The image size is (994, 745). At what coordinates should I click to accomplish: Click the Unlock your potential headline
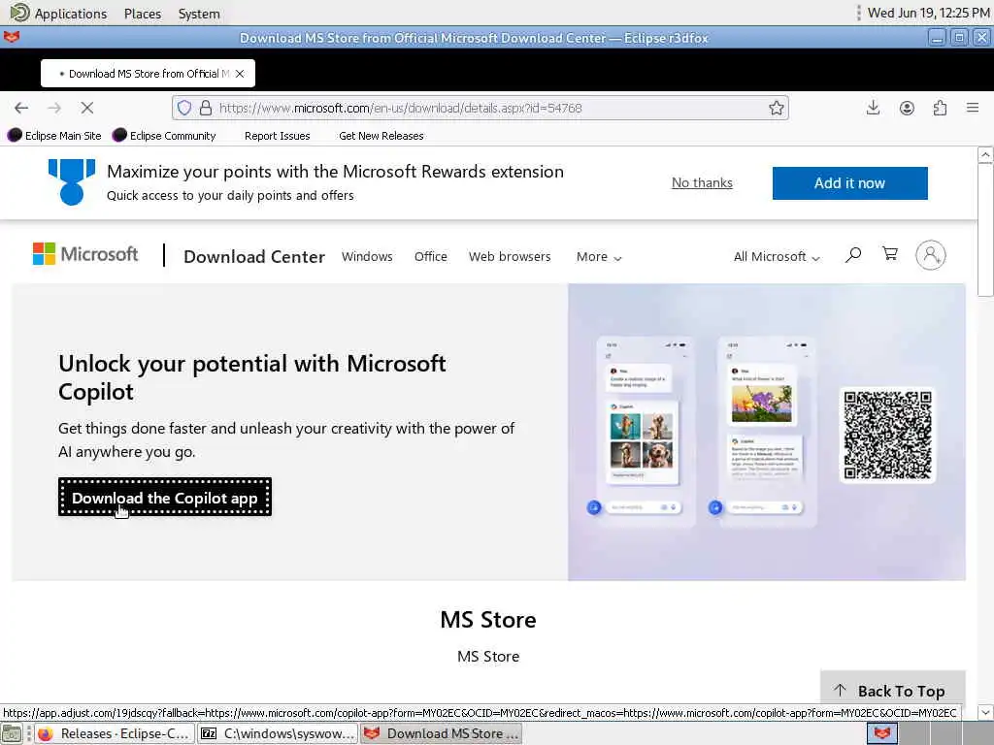pos(251,377)
